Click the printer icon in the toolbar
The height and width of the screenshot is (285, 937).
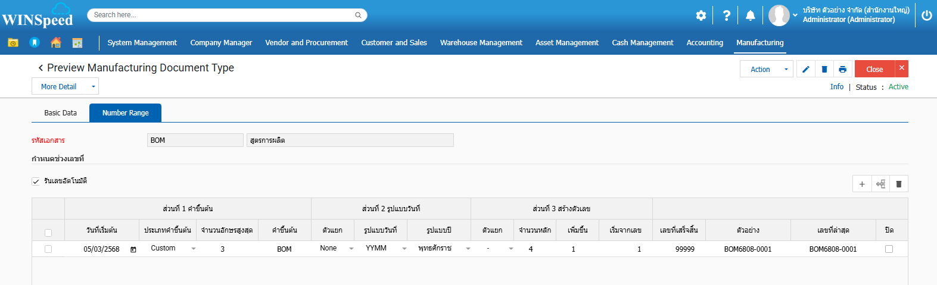[x=842, y=69]
